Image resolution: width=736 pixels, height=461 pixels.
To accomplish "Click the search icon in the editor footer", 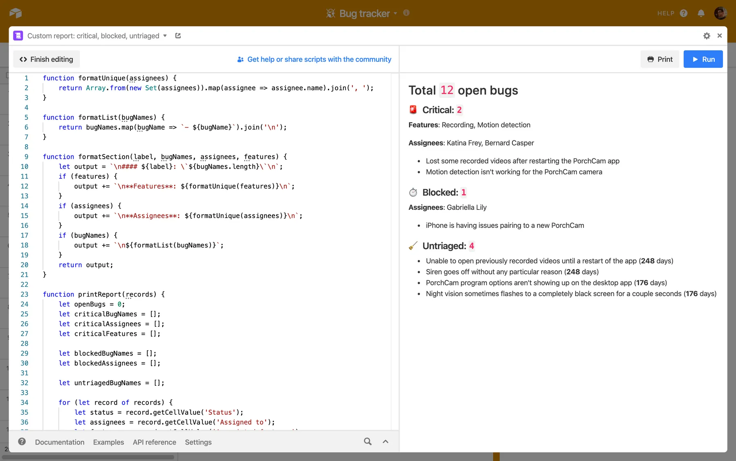I will coord(368,442).
